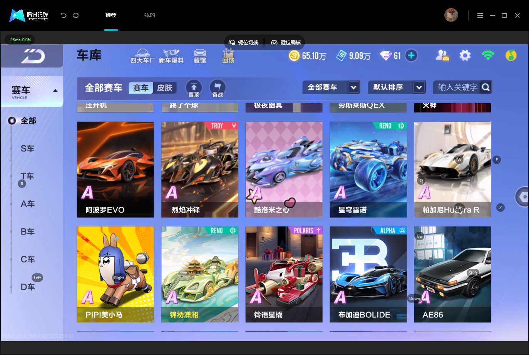Viewport: 529px width, 355px height.
Task: Select the 皮肤 toggle tab
Action: pyautogui.click(x=165, y=88)
